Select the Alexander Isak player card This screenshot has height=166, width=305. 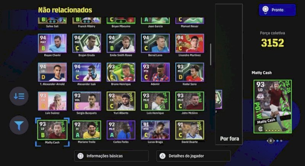point(87,72)
